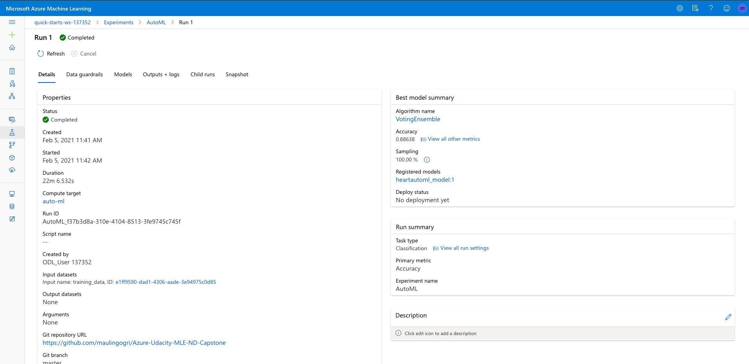The image size is (749, 364).
Task: Select the Duration value 22m 6.532s
Action: point(58,181)
